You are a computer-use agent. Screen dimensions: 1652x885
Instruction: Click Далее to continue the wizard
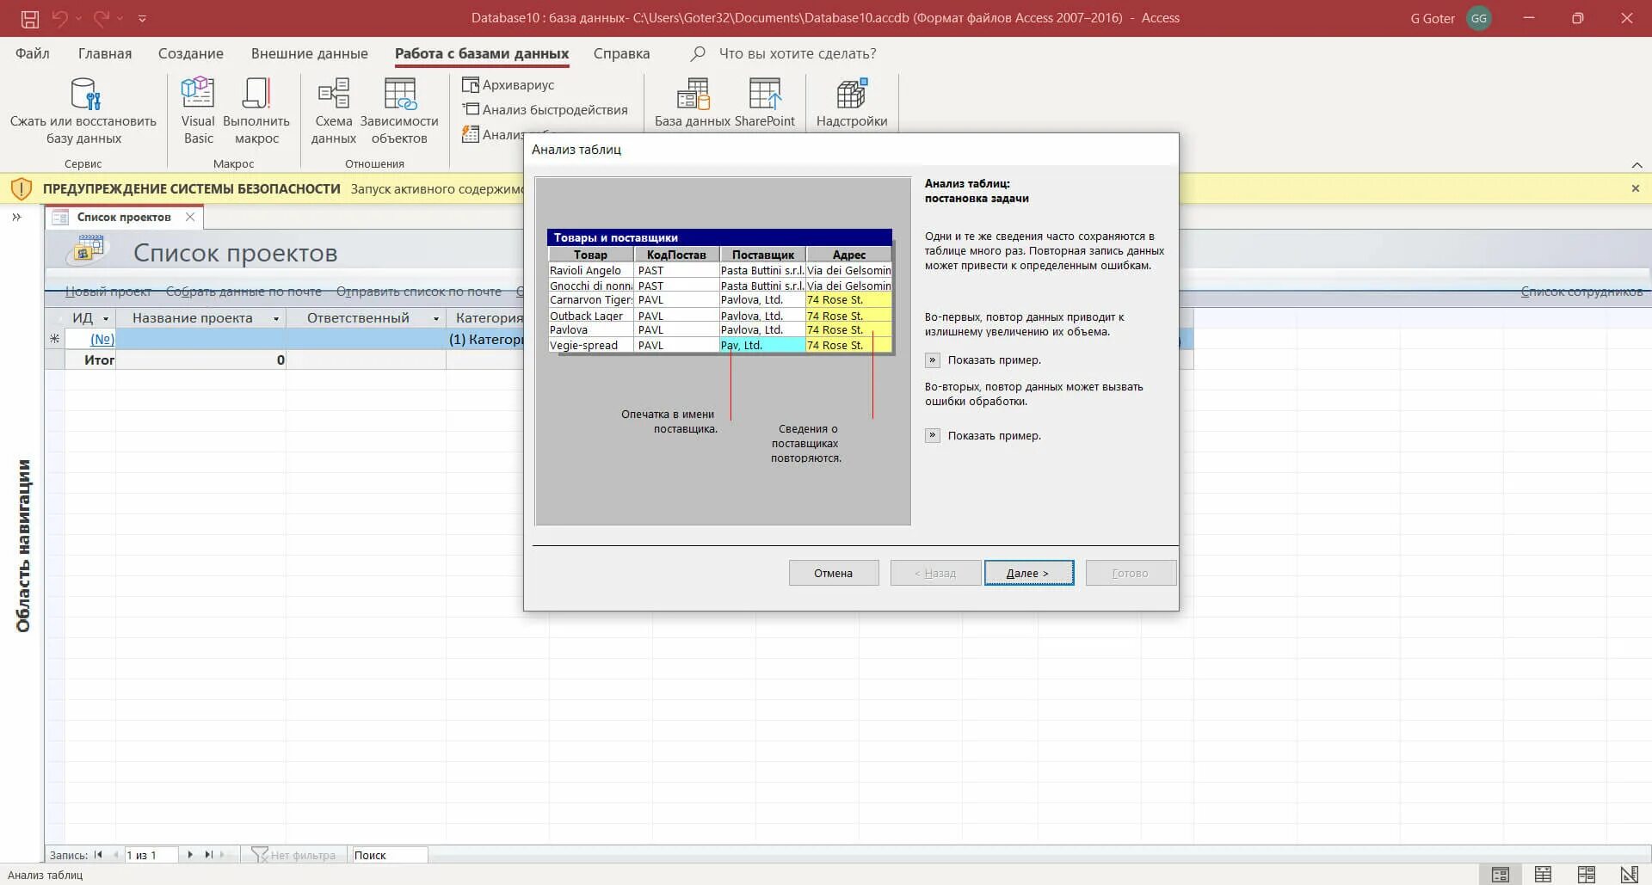(x=1028, y=573)
